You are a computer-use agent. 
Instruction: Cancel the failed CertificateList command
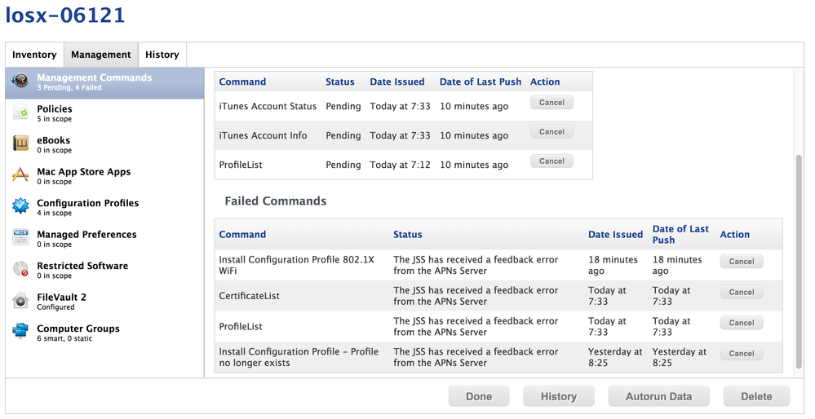click(x=742, y=293)
